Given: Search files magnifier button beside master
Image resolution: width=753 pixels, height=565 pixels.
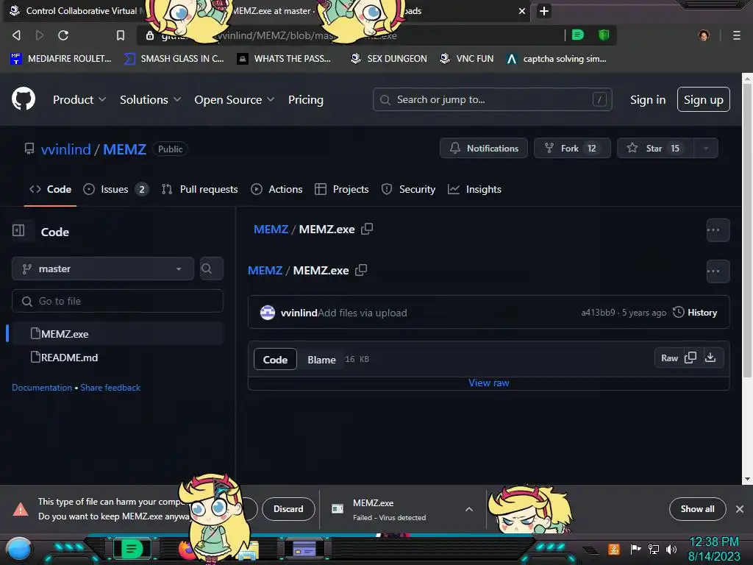Looking at the screenshot, I should 211,269.
